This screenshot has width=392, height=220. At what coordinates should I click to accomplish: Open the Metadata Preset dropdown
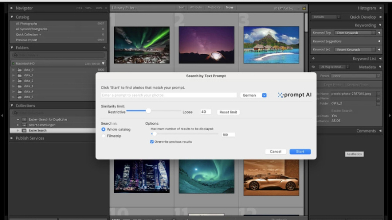point(356,76)
